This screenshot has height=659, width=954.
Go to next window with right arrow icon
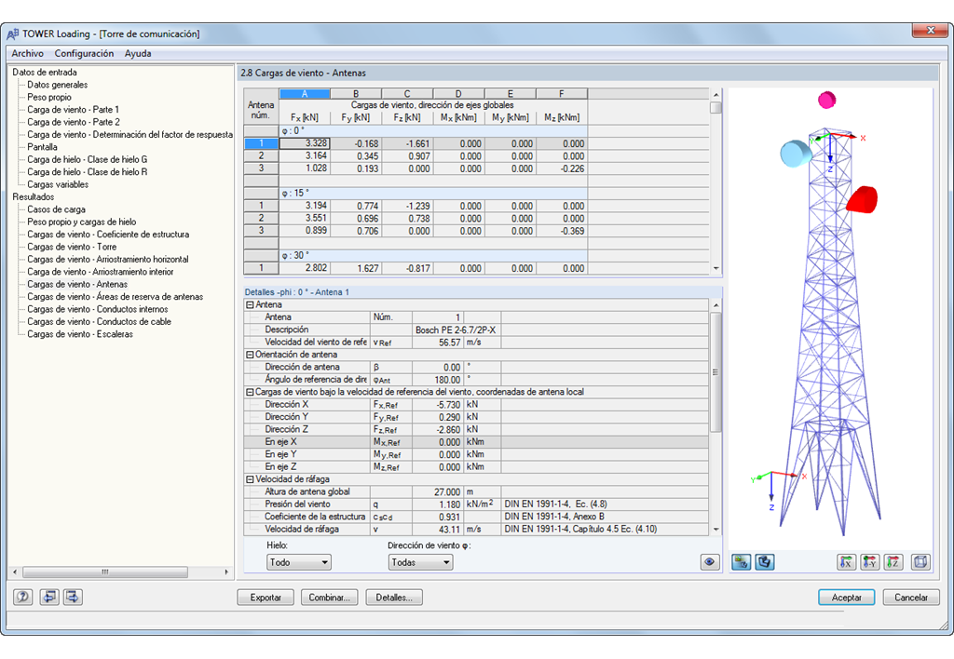72,598
